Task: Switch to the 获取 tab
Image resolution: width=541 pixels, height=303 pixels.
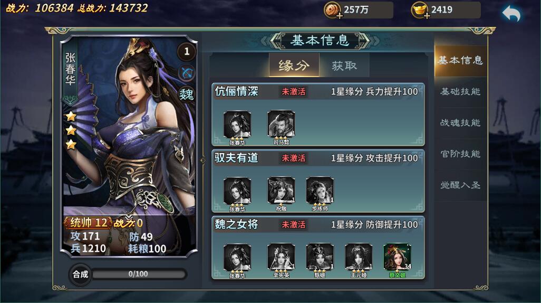Action: 344,65
